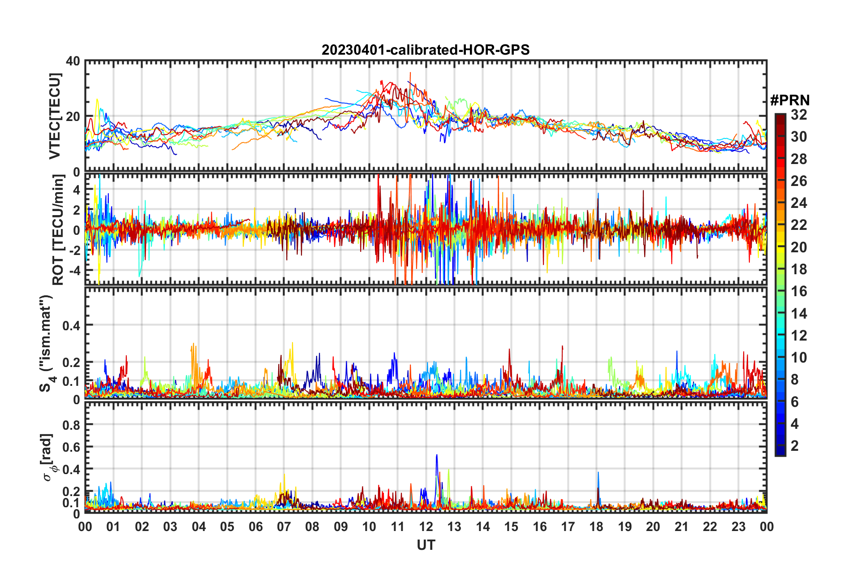Select PRN colorbar tick label 10
Screen dimensions: 852x570
click(x=799, y=358)
